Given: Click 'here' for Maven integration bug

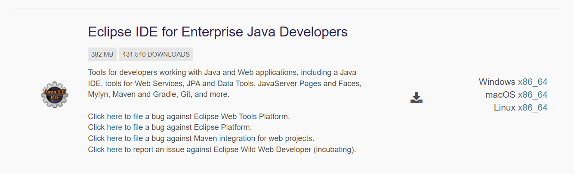Looking at the screenshot, I should (114, 138).
